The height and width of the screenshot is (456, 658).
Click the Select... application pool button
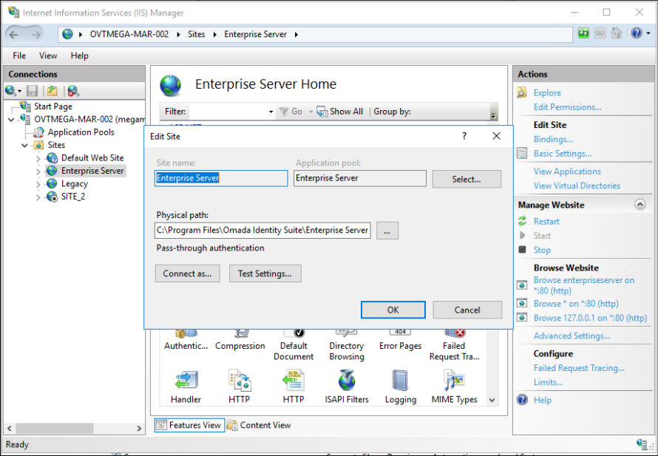[x=467, y=179]
